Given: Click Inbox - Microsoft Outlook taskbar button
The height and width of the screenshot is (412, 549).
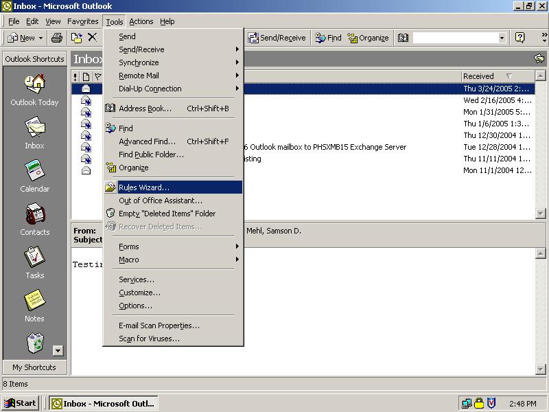Looking at the screenshot, I should [104, 404].
